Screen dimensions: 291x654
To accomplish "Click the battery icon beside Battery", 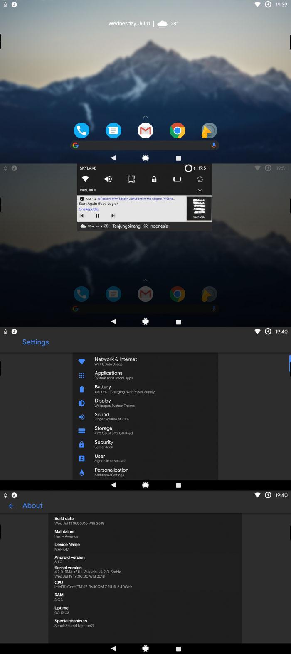I will [82, 389].
